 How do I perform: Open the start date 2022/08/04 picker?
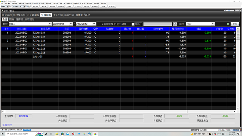[71, 24]
